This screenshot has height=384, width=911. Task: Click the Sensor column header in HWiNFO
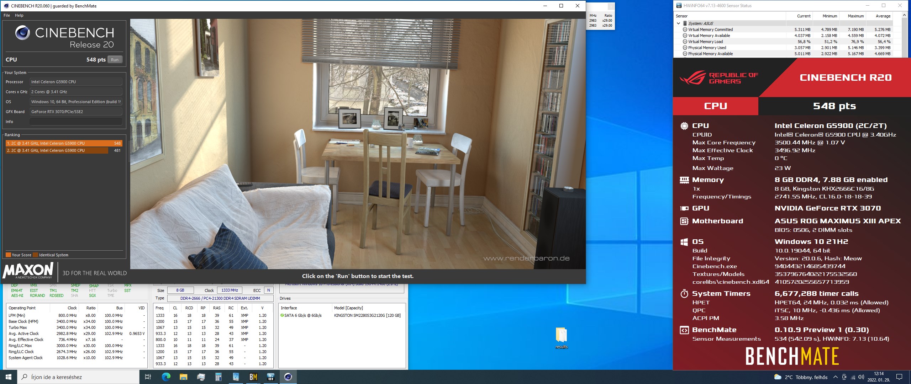730,16
